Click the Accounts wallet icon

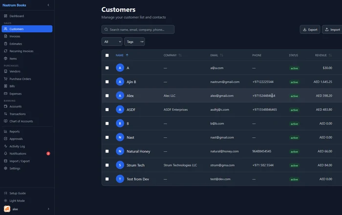click(x=6, y=107)
